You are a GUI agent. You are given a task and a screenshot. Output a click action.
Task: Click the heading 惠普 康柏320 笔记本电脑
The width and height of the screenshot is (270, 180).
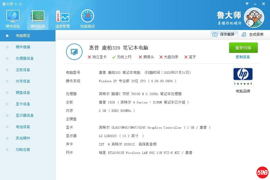(118, 48)
